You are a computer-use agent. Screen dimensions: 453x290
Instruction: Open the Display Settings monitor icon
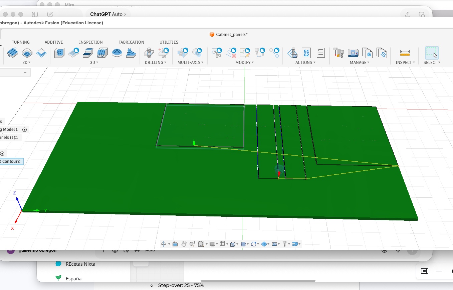coord(212,244)
